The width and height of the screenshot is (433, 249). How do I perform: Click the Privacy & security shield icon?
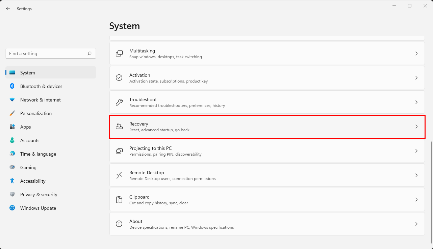[12, 195]
